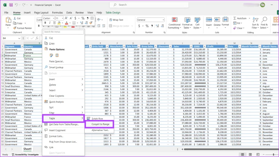Click Smart Lookup in context menu

pos(63,67)
